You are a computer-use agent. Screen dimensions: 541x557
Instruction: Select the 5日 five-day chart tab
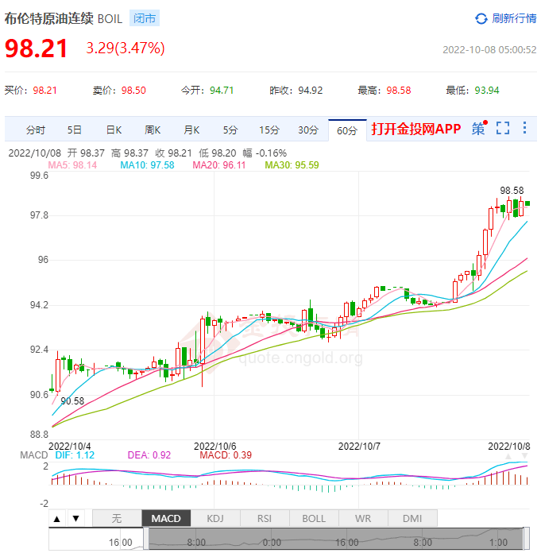point(75,130)
